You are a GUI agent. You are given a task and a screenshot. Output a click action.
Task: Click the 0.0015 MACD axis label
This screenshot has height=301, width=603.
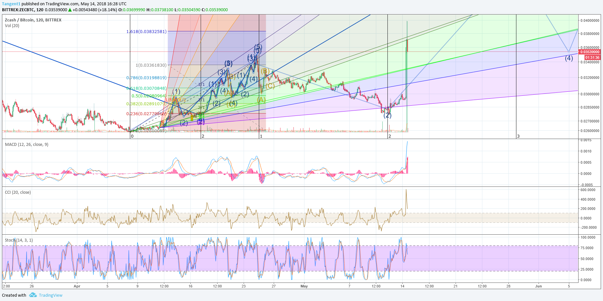tap(586, 140)
